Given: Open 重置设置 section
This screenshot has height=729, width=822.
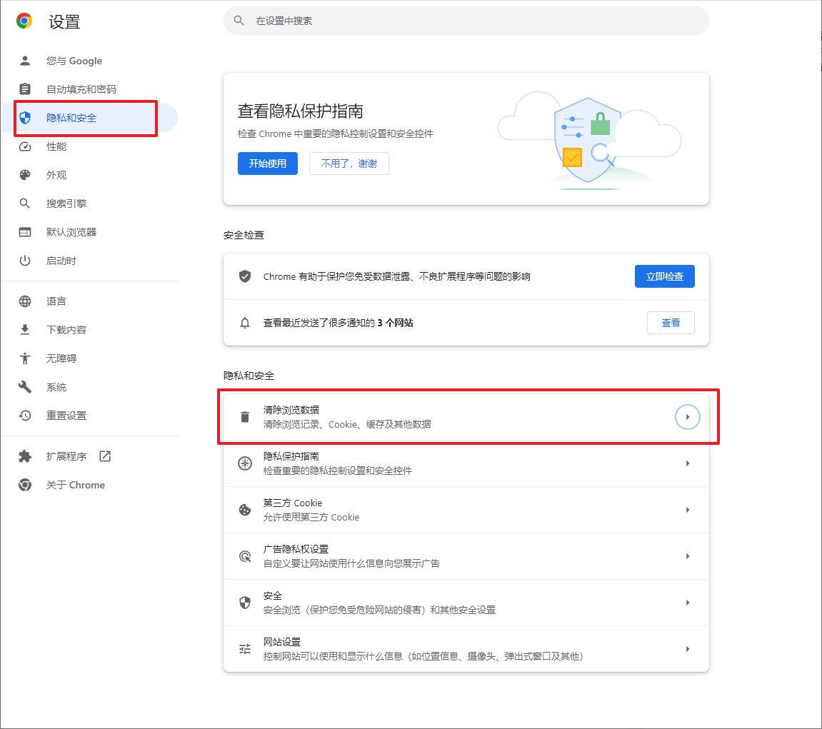Looking at the screenshot, I should pos(89,416).
